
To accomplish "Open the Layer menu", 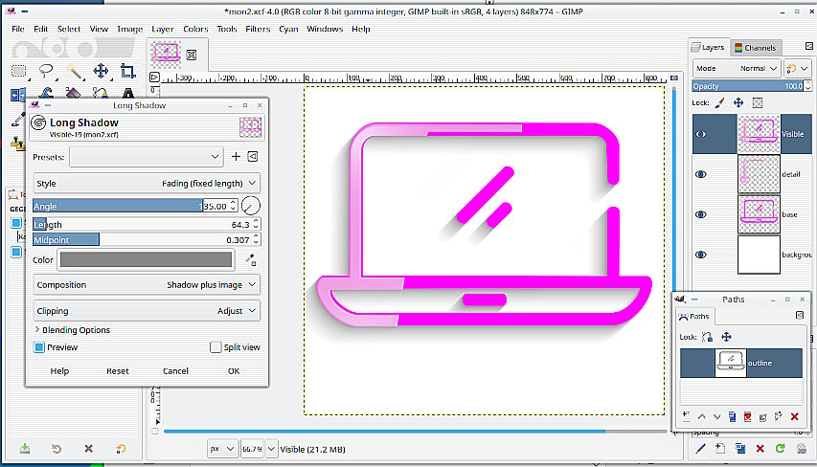I will (163, 29).
